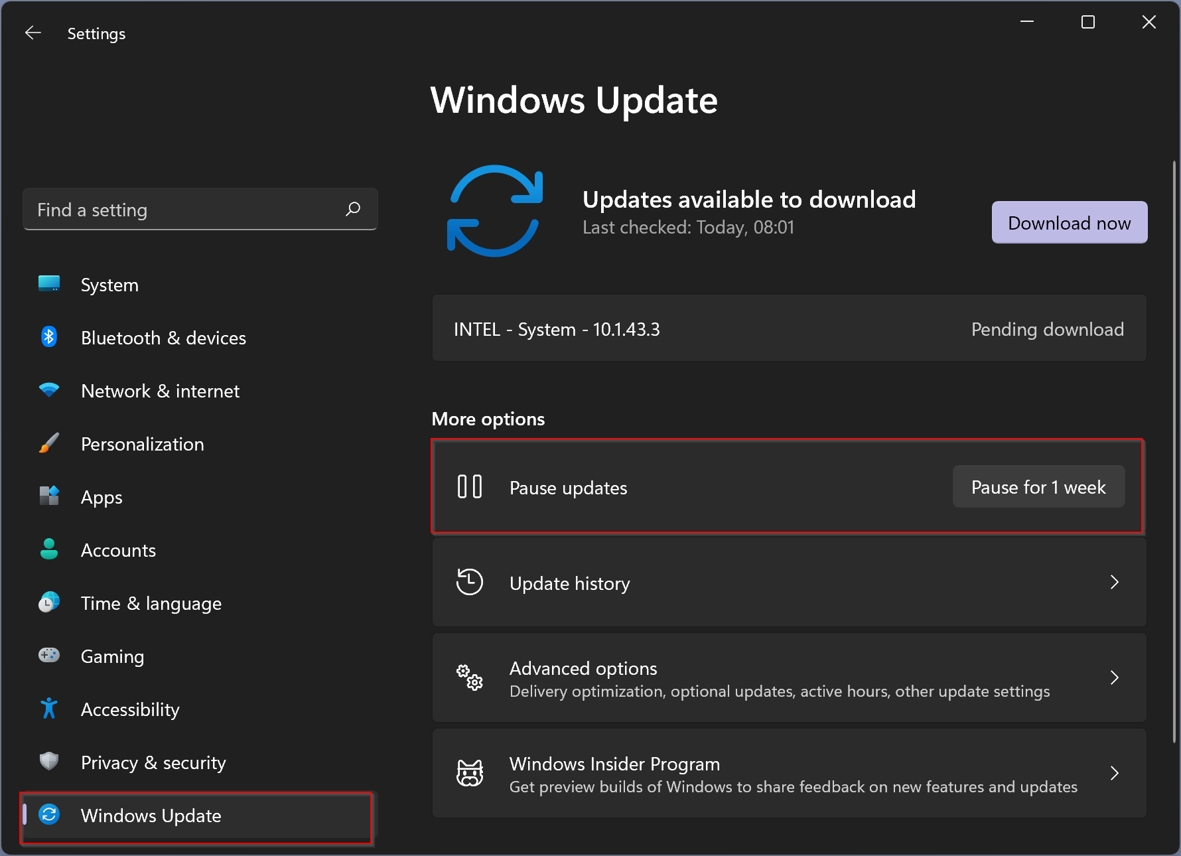Expand Advanced options with its chevron

[x=1115, y=678]
